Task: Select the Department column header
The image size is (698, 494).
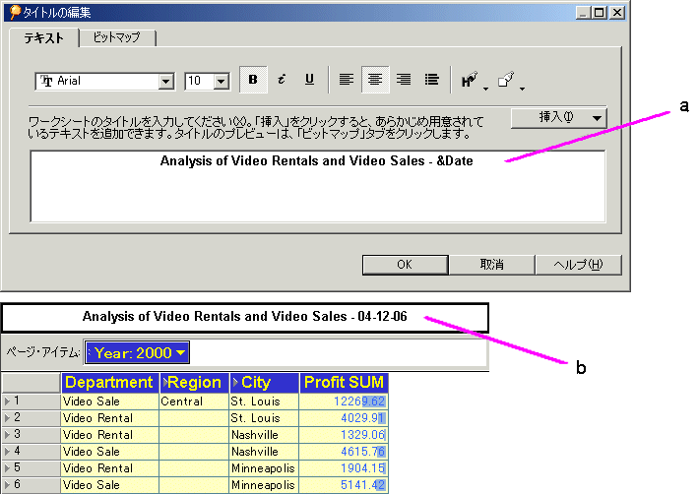Action: (109, 383)
